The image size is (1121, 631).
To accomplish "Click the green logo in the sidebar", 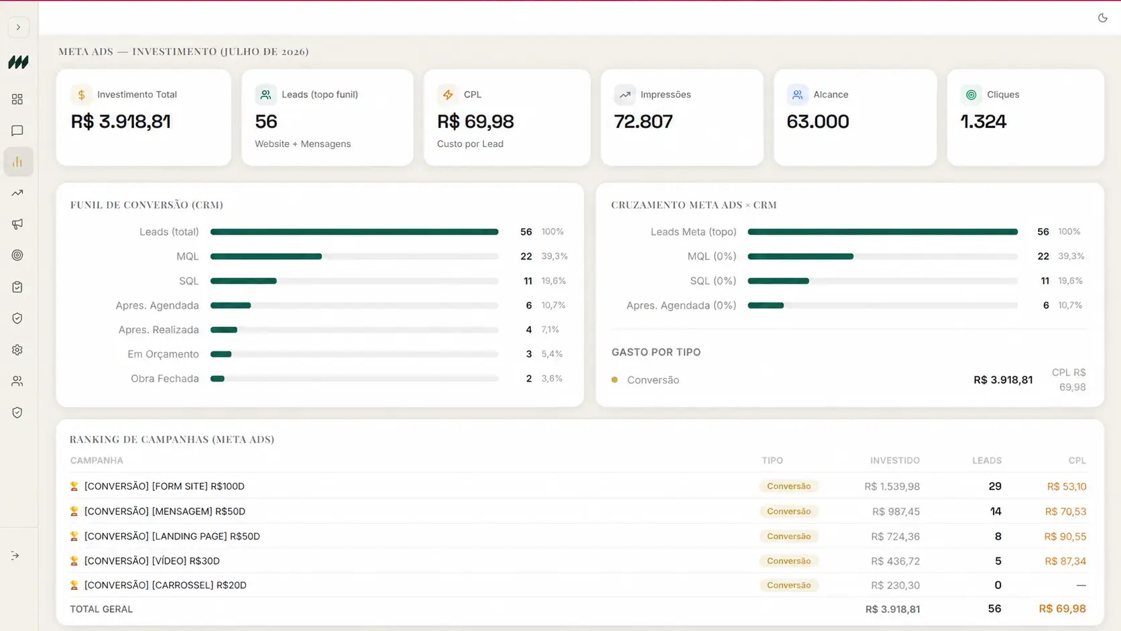I will point(18,62).
